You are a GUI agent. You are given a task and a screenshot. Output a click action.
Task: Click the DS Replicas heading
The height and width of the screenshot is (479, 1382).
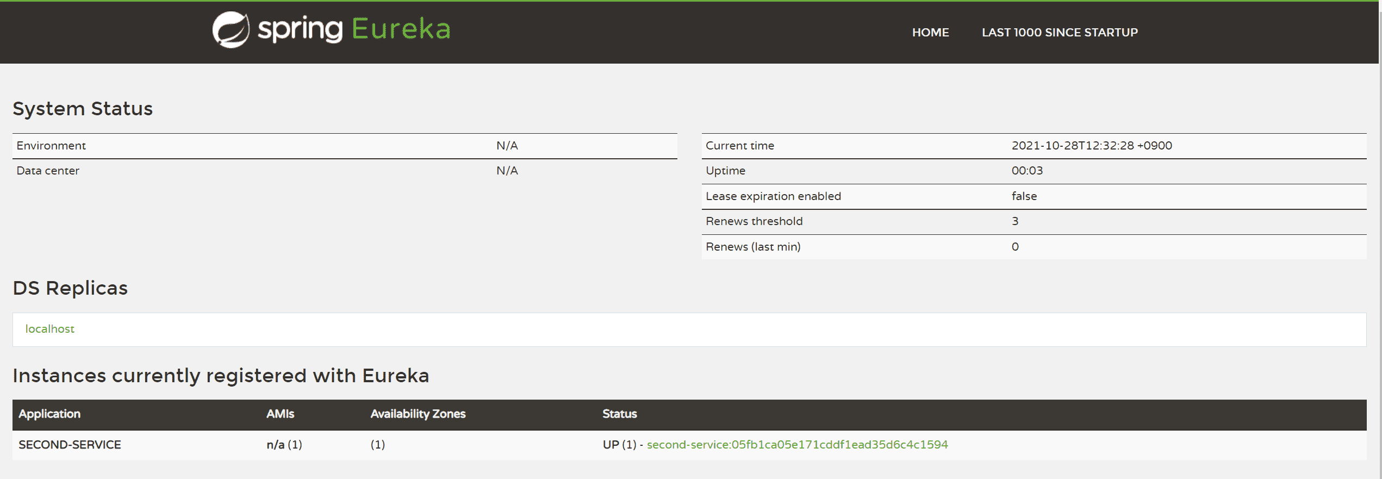[x=70, y=288]
